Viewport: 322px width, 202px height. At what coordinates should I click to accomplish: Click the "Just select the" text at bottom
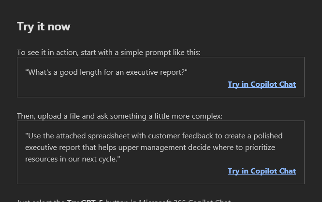[41, 200]
